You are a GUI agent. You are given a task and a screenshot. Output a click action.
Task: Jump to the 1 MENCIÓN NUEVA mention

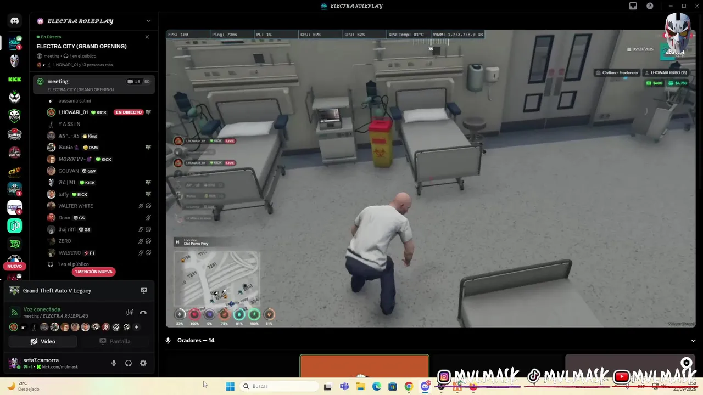pos(94,272)
